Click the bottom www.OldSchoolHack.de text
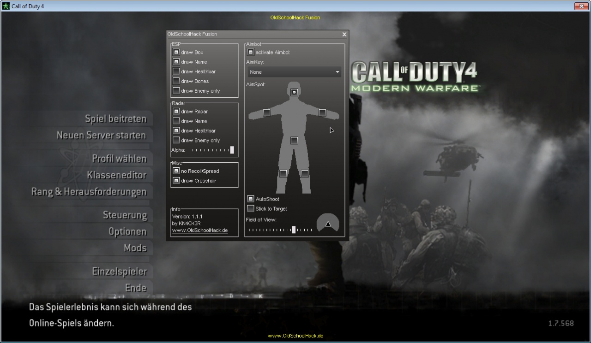 click(x=295, y=336)
